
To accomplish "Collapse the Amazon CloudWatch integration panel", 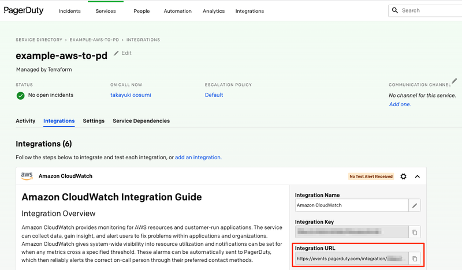I will (x=417, y=177).
